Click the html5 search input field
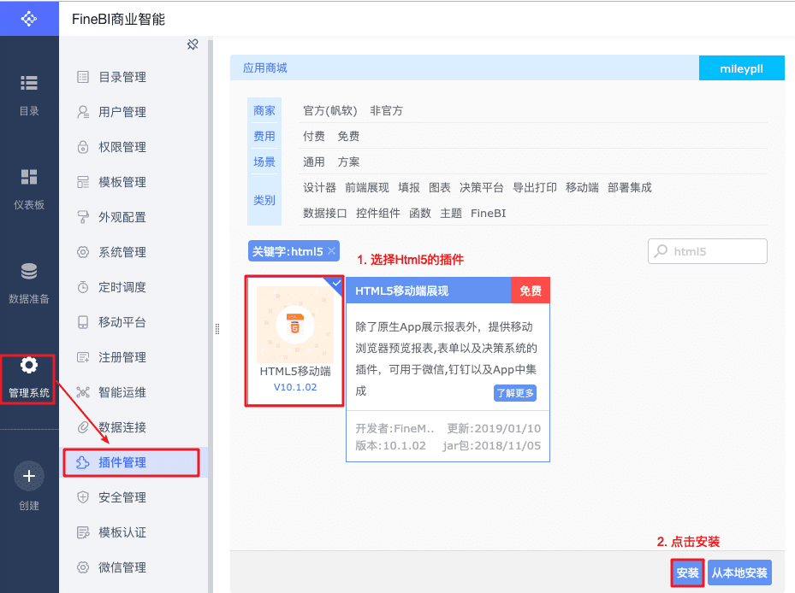The width and height of the screenshot is (795, 593). 708,251
